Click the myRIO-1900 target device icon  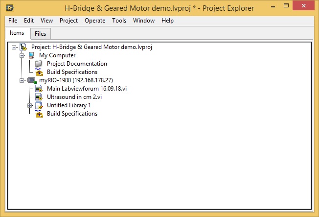tap(32, 80)
